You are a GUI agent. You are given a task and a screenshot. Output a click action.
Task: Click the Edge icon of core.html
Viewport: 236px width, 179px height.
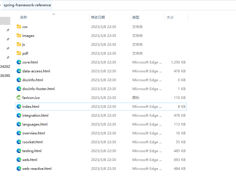tap(19, 62)
